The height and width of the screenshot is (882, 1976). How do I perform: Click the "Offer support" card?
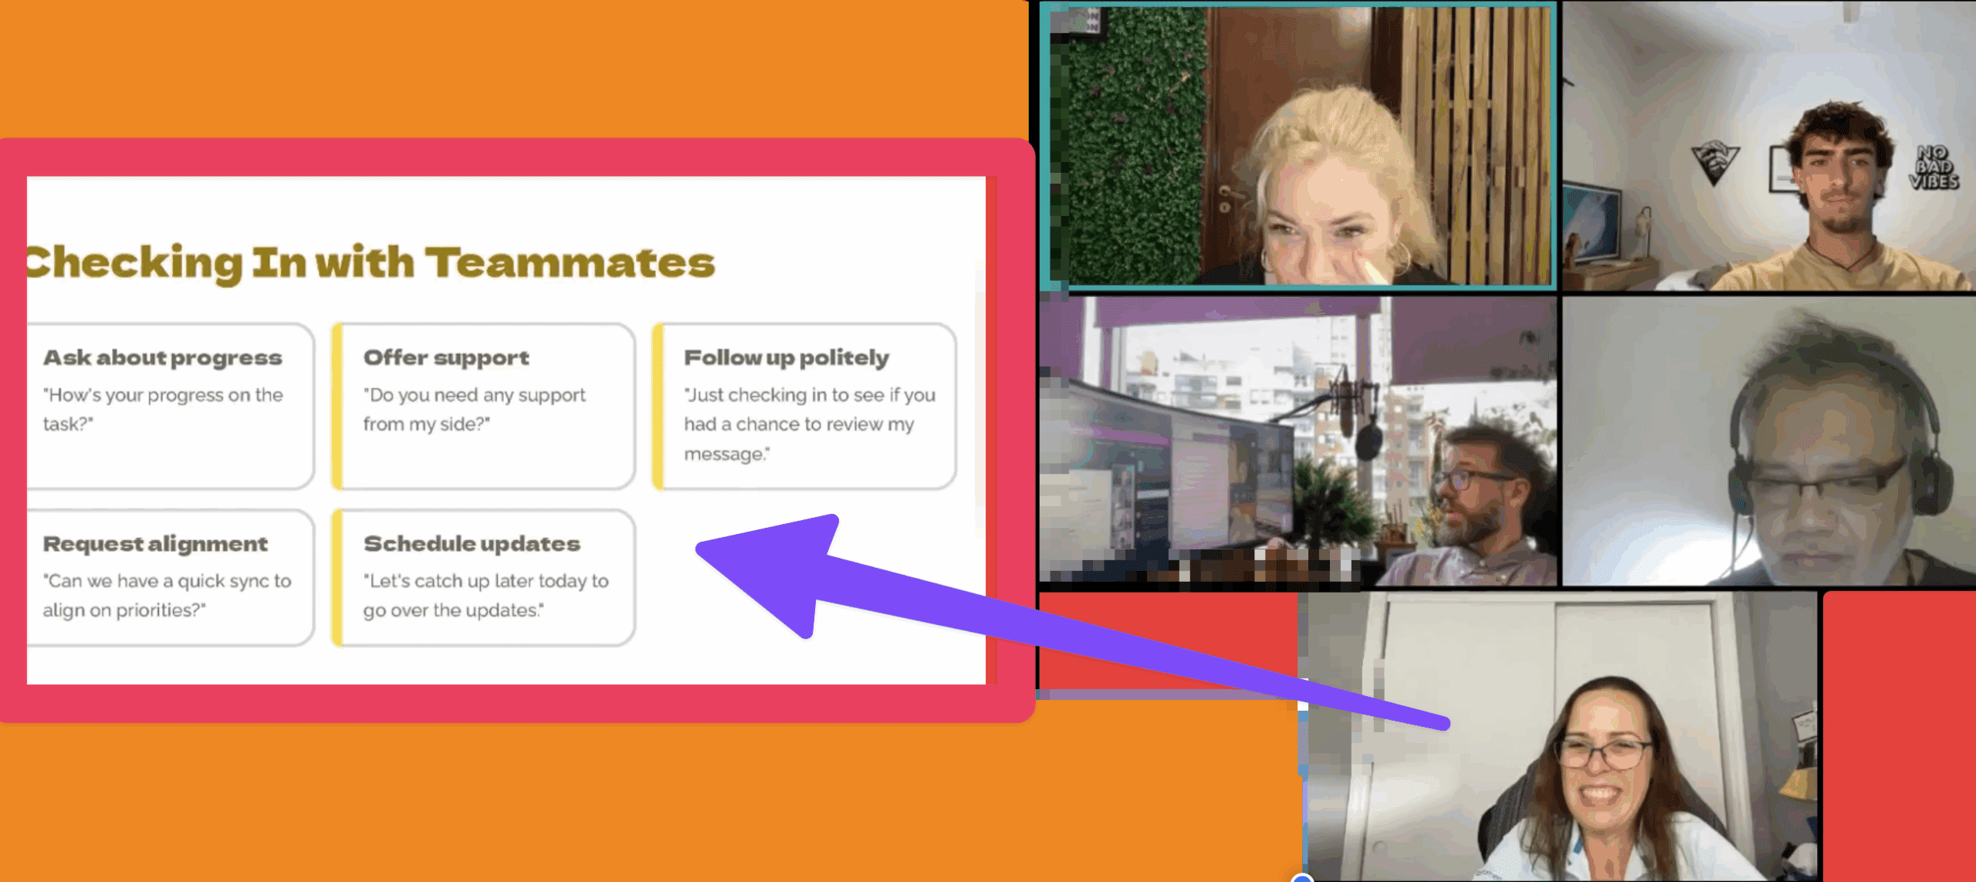485,406
